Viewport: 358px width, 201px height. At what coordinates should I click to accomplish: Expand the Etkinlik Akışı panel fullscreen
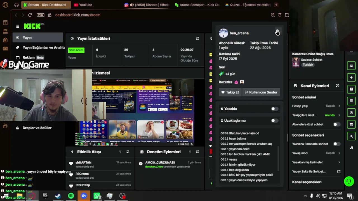coord(128,152)
